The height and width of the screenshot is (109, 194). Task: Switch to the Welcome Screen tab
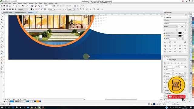[x=8, y=12]
